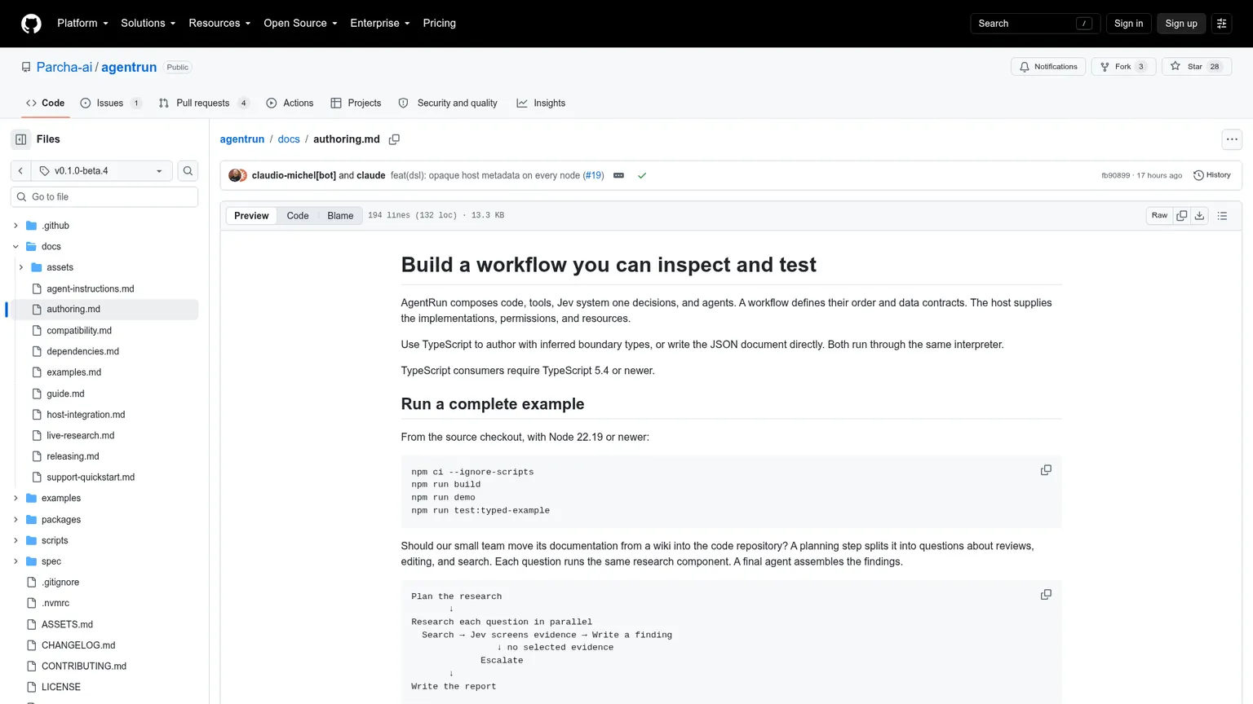This screenshot has width=1253, height=704.
Task: Open commit History link
Action: [x=1212, y=175]
